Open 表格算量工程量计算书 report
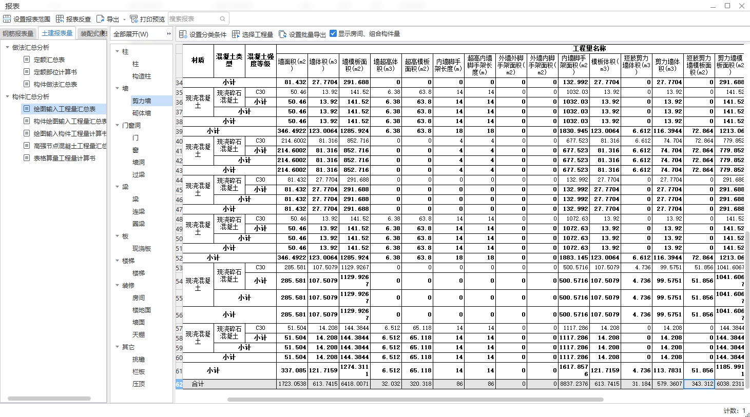Viewport: 750px width, 417px height. click(x=65, y=158)
